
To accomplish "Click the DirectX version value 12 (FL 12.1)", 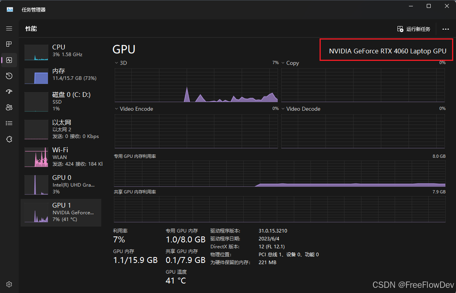I will (x=272, y=246).
